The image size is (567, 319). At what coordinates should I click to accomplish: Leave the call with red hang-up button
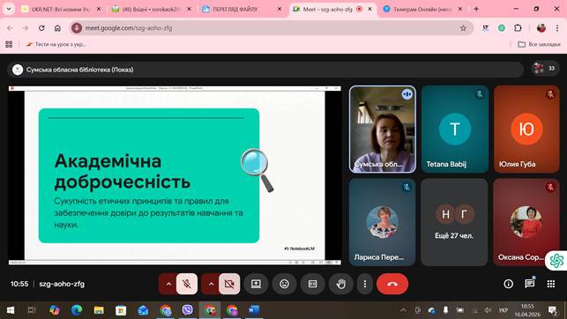pos(392,284)
